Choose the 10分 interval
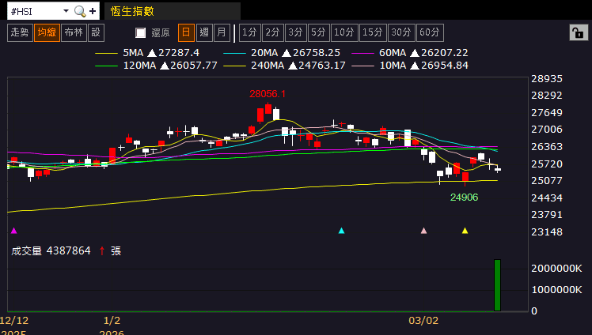Screen dimensions: 592x335 click(x=344, y=32)
